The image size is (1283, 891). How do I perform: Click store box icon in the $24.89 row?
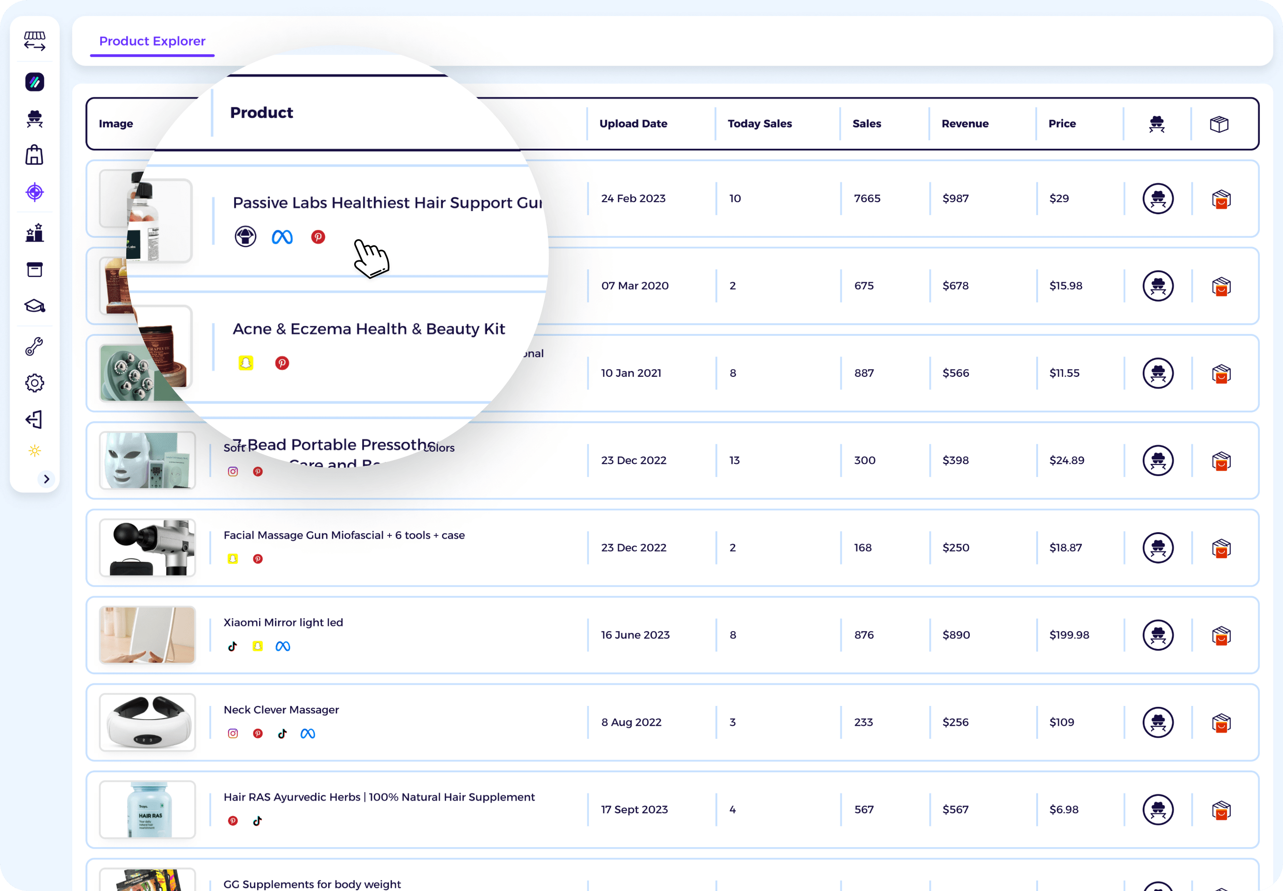(x=1221, y=461)
